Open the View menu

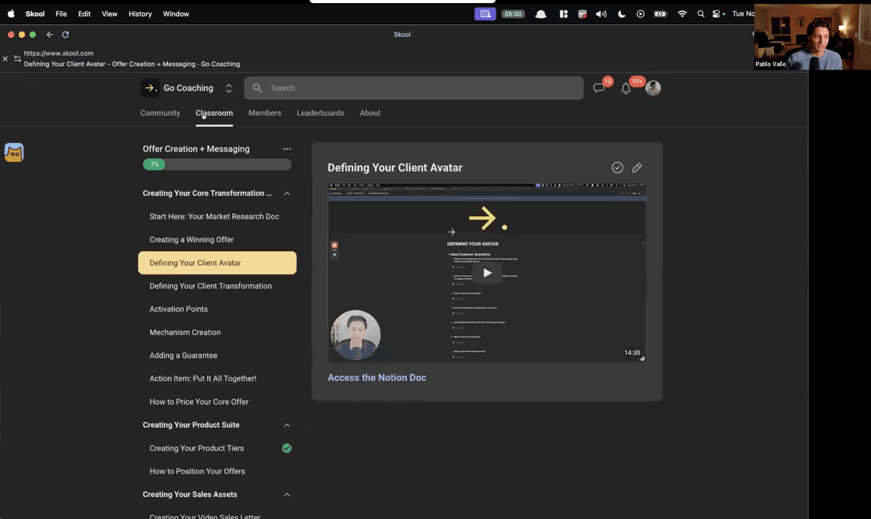[109, 14]
